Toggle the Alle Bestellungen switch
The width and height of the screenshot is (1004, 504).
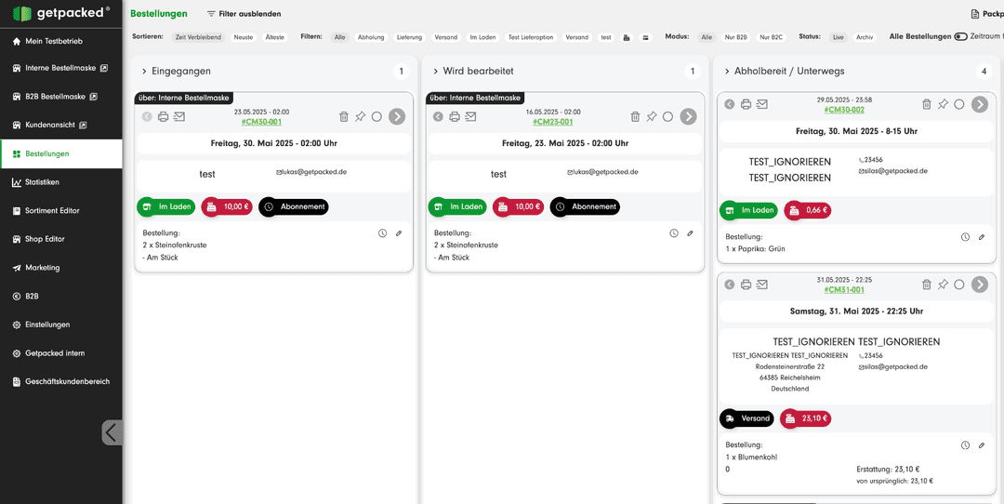tap(960, 37)
